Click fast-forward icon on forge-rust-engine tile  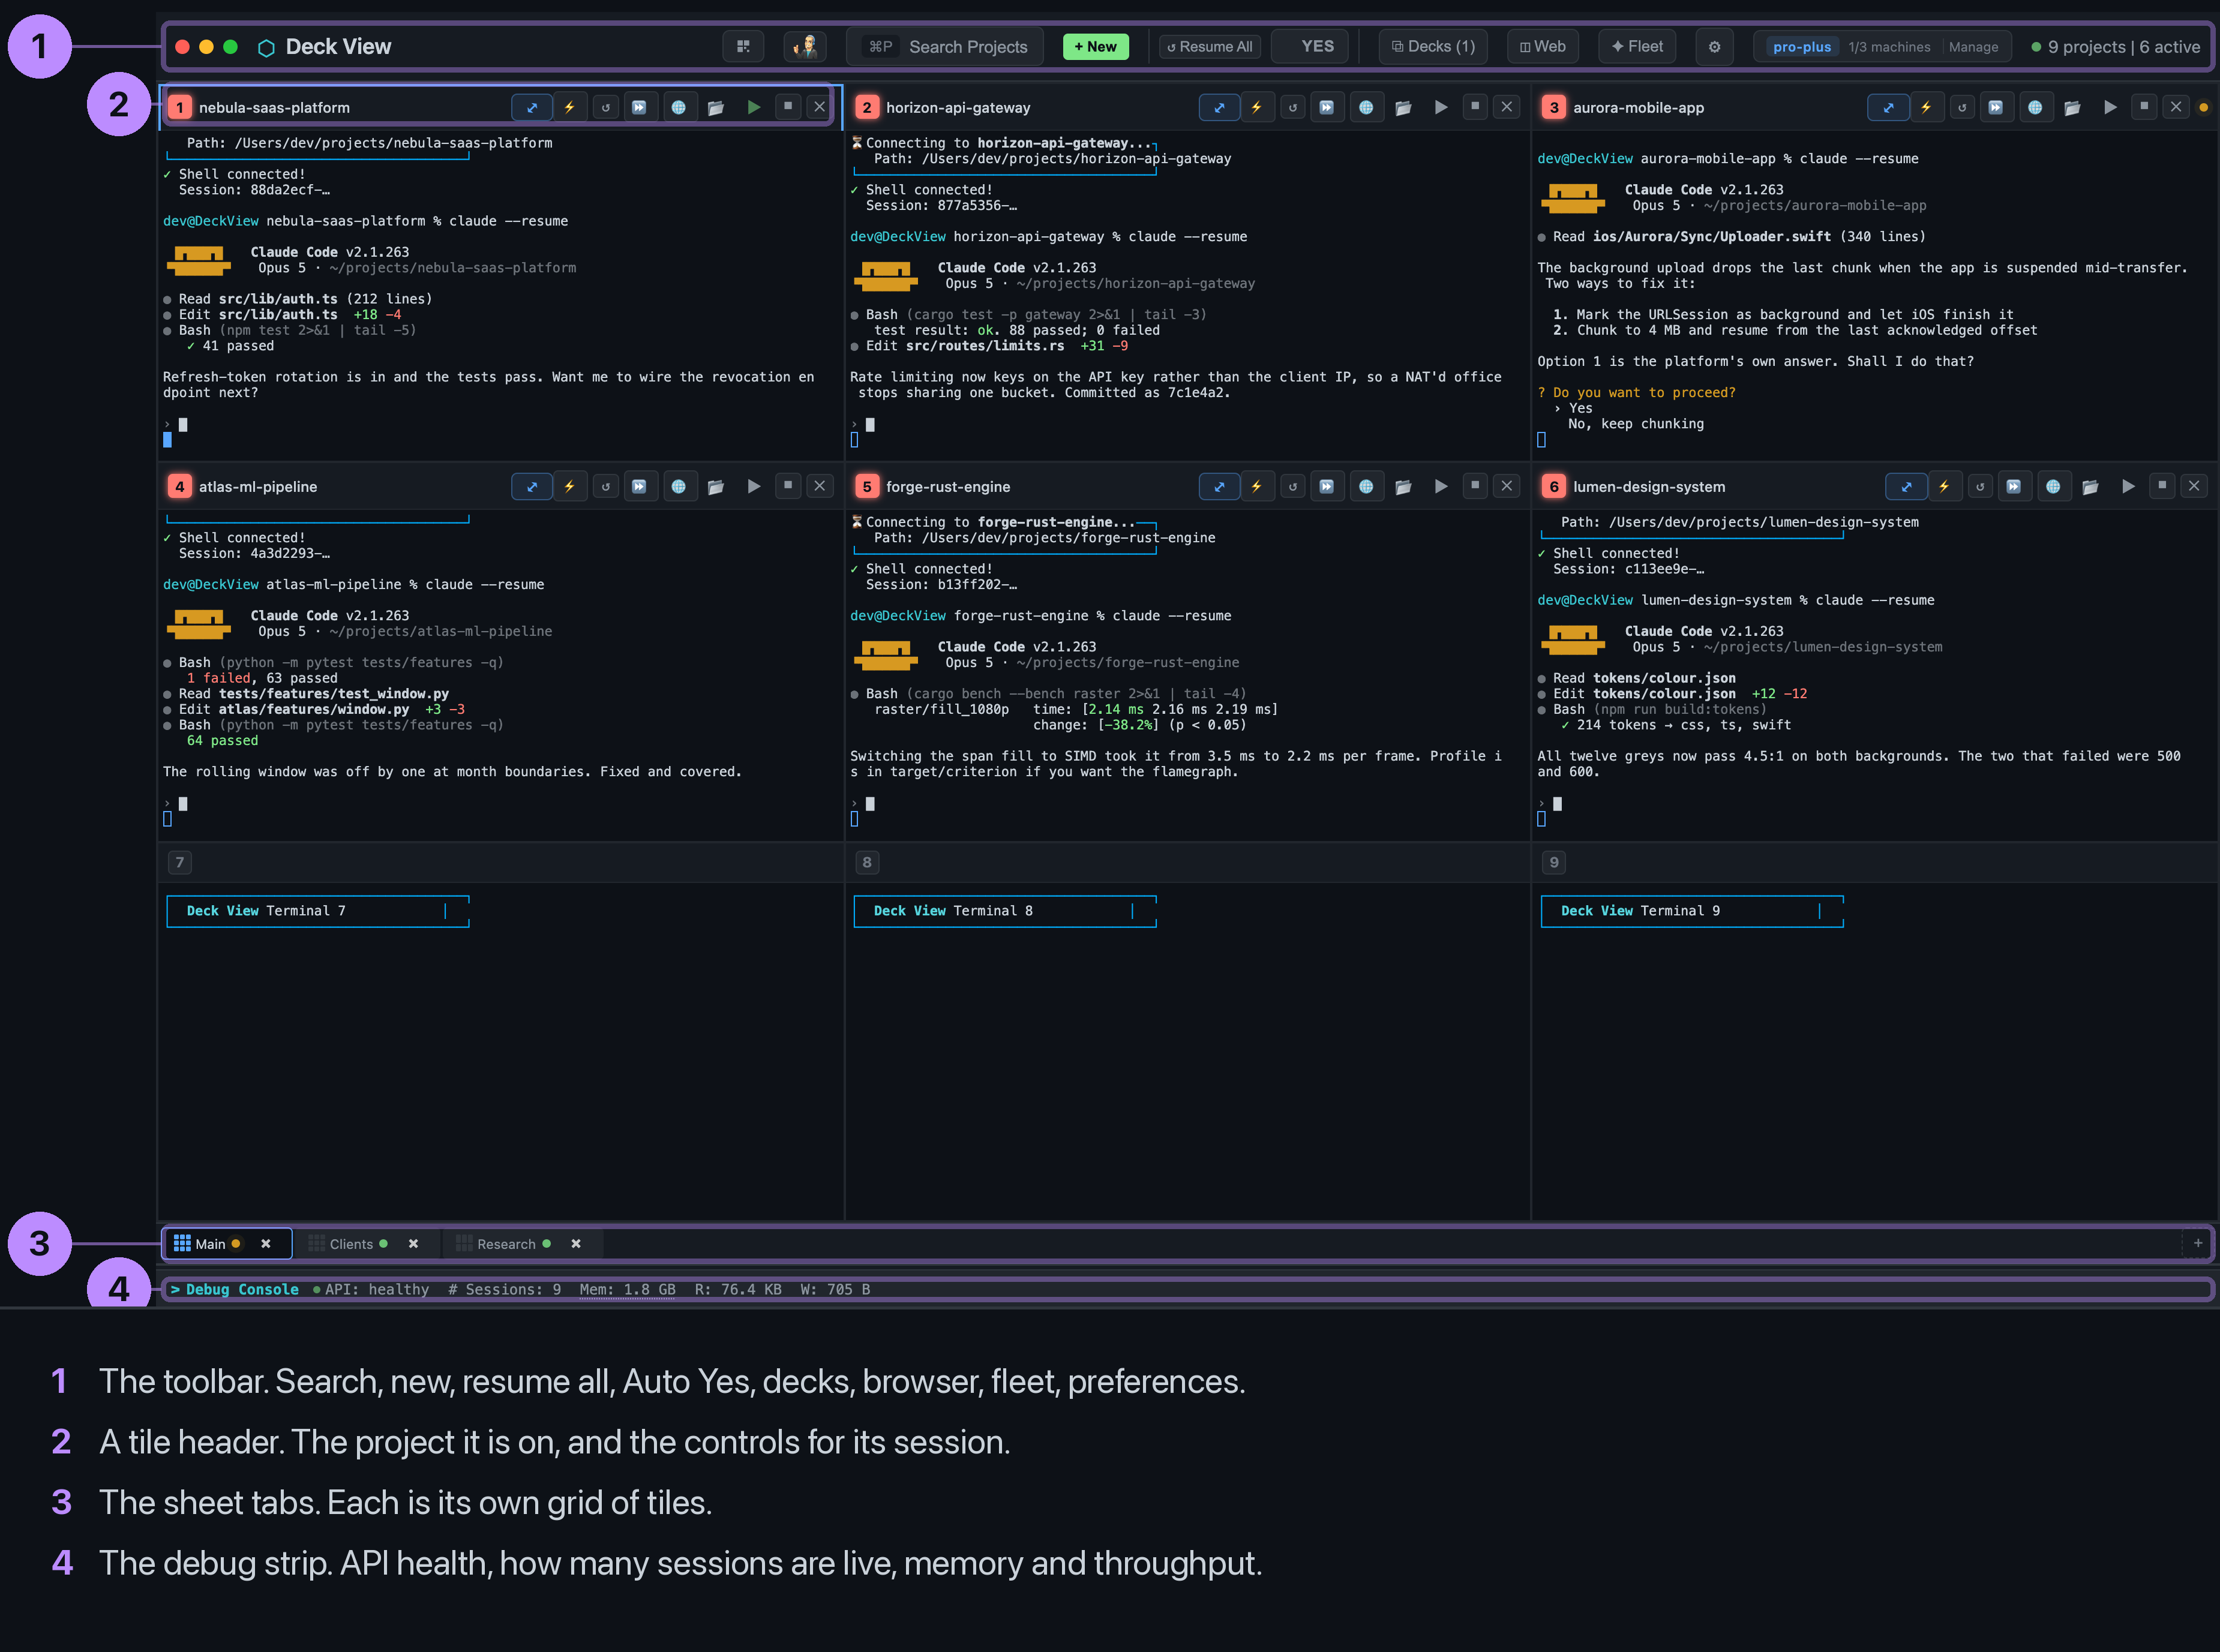click(x=1326, y=486)
